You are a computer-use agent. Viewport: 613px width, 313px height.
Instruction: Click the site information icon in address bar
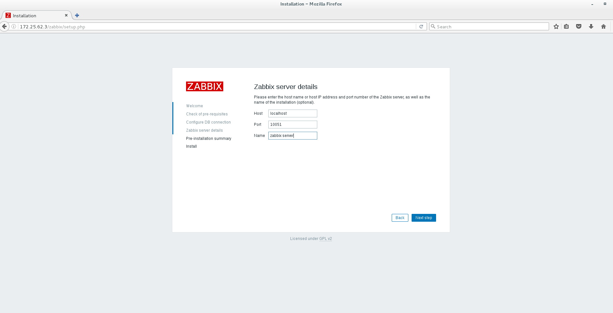(14, 26)
